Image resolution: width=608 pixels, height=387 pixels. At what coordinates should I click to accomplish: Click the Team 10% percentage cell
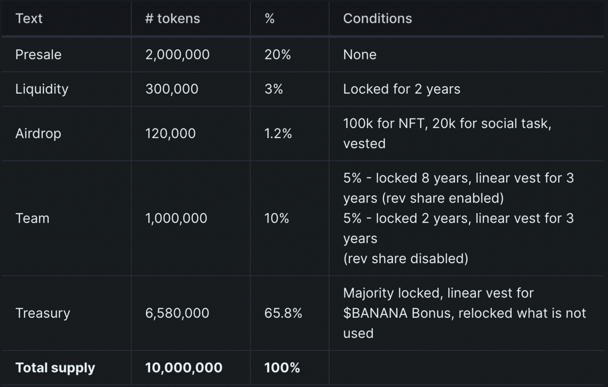[277, 218]
